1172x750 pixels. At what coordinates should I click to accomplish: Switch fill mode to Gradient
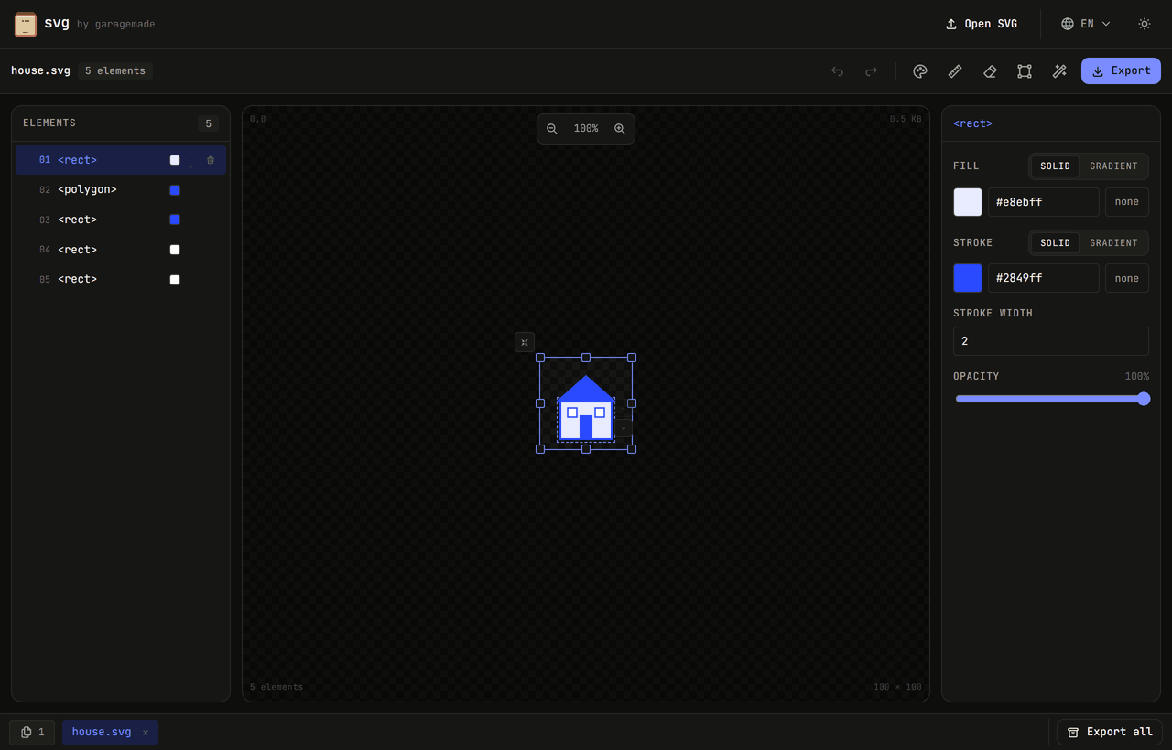[x=1113, y=166]
